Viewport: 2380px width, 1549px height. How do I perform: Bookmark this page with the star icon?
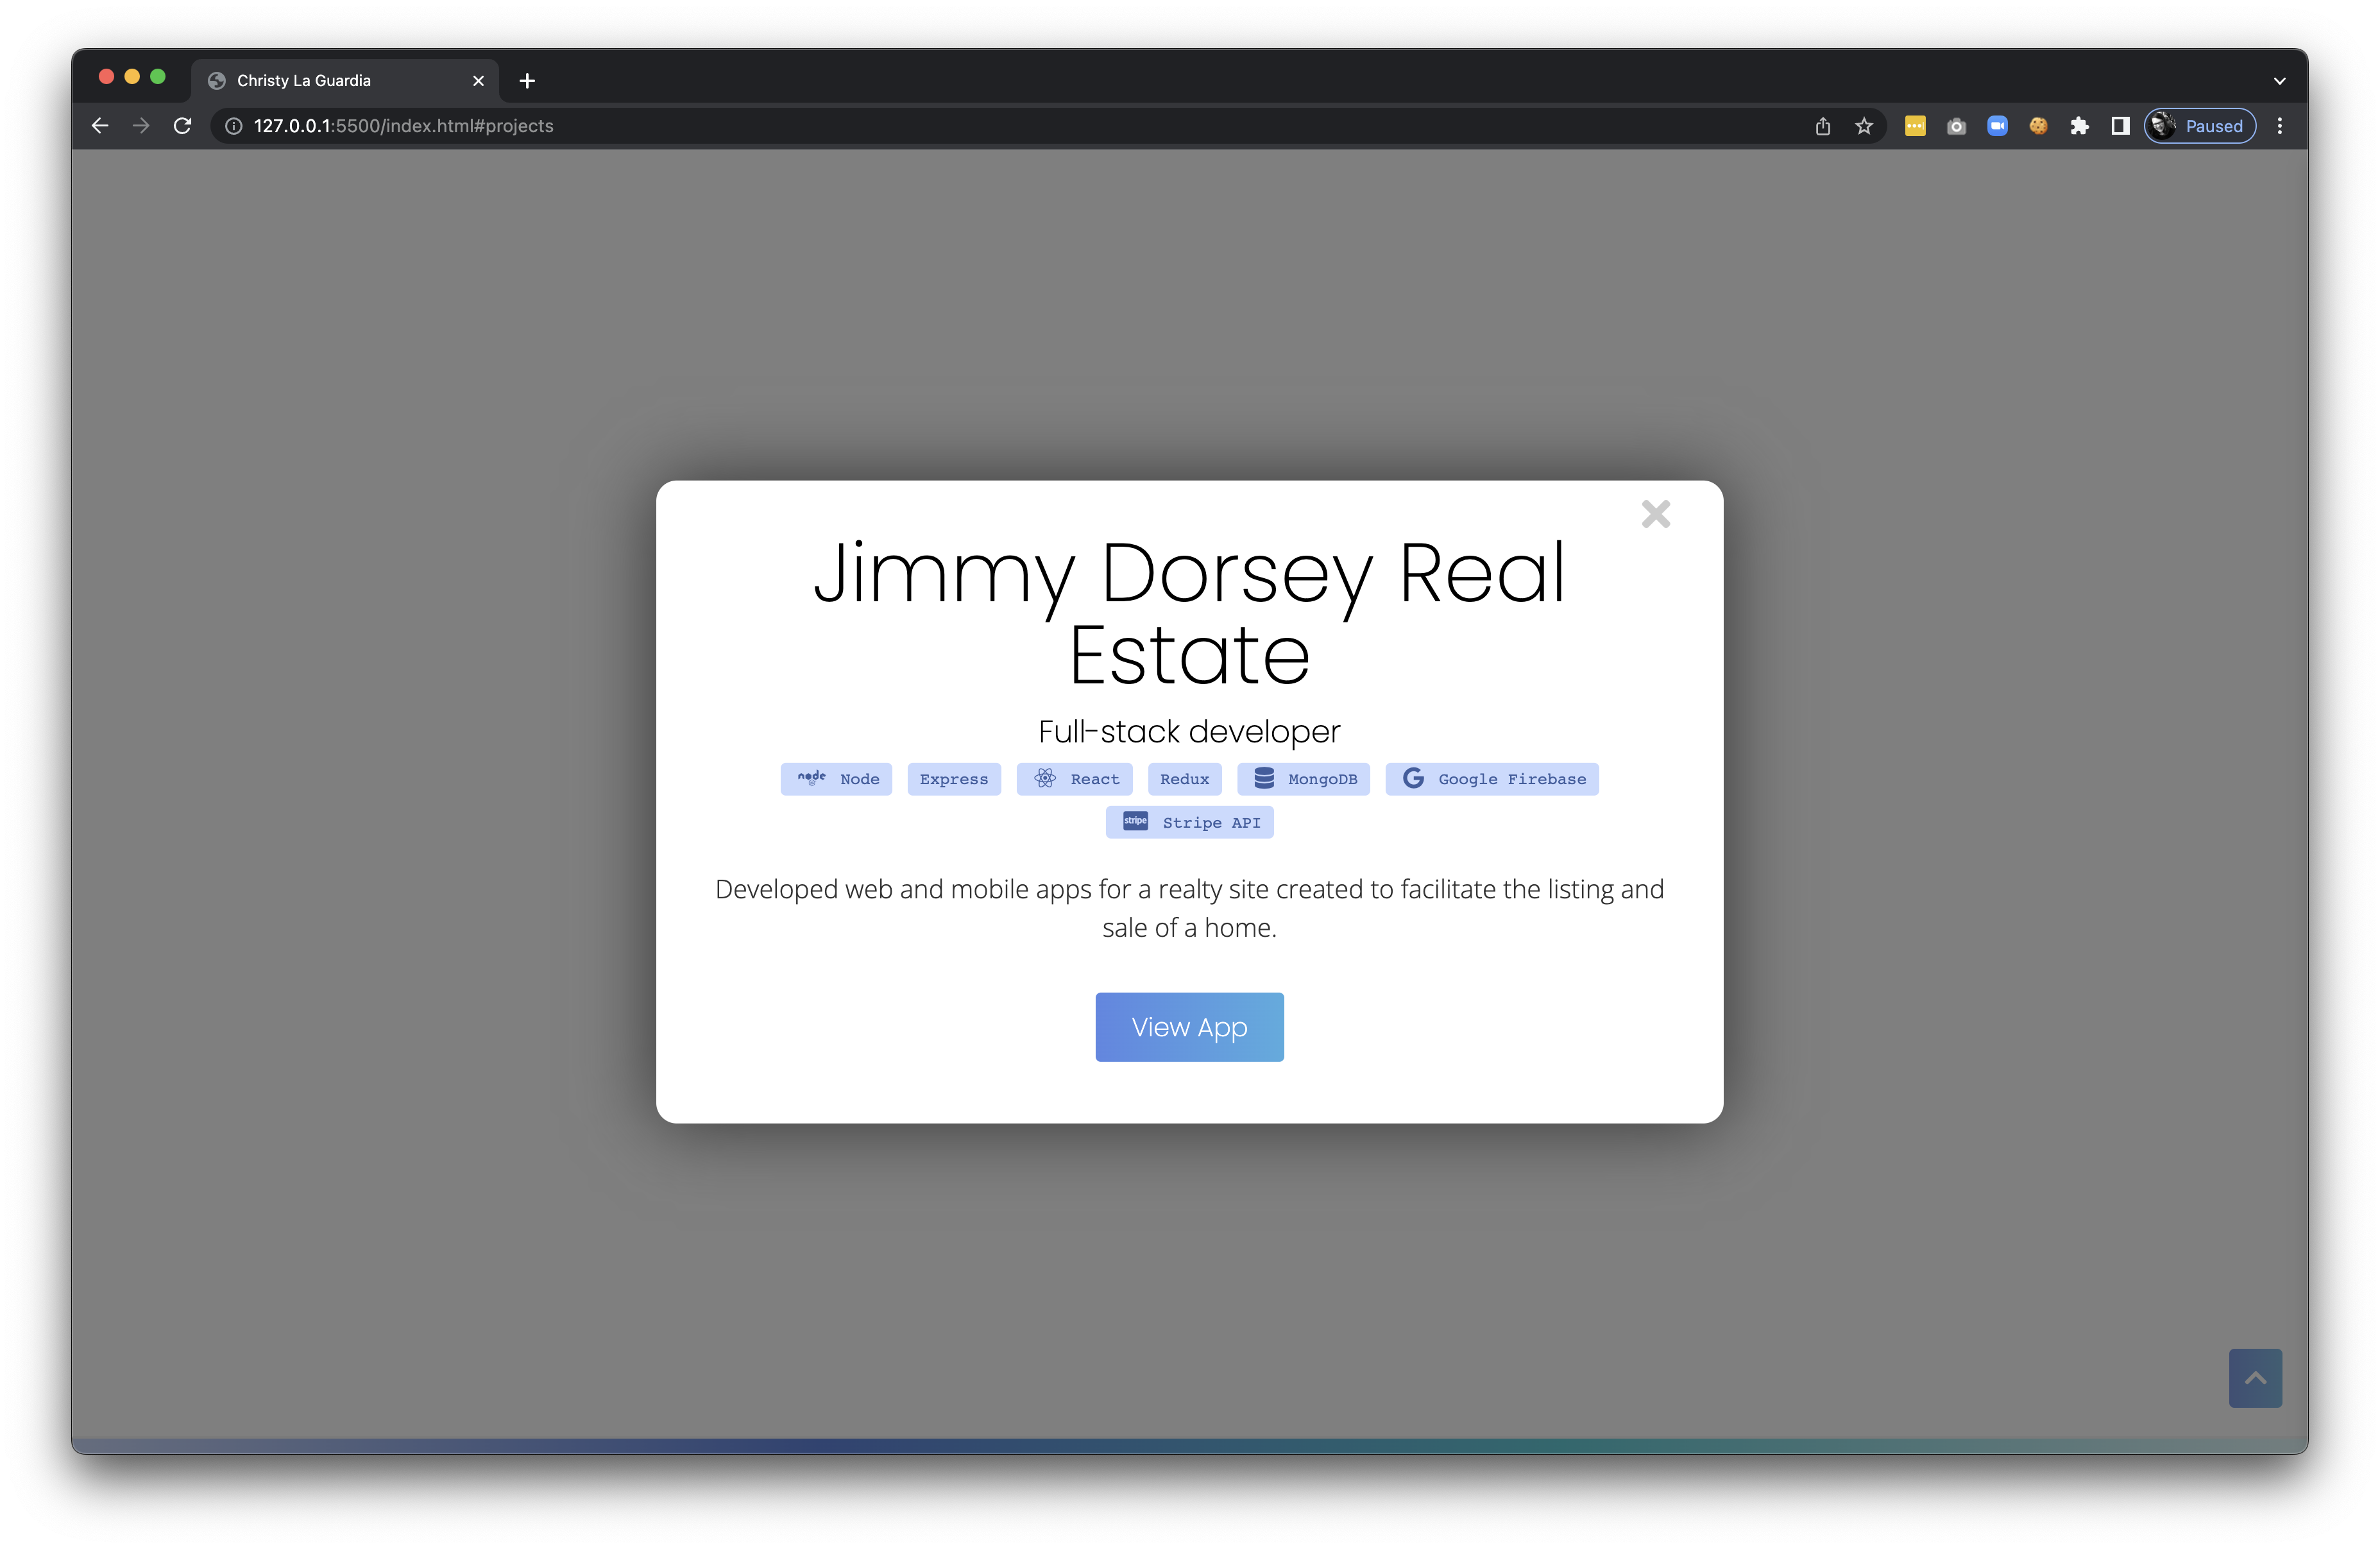pos(1864,126)
